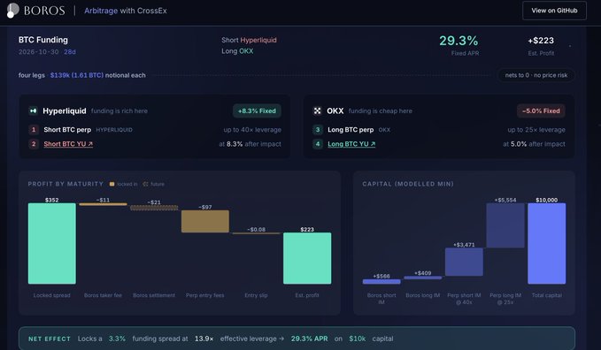This screenshot has width=601, height=350.
Task: Click the PROFIT BY MATURITY heading
Action: click(65, 184)
